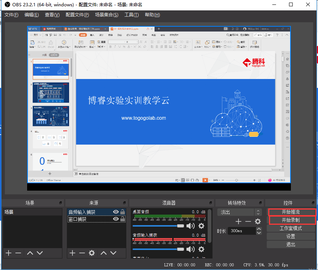Open the 编辑(E) menu
The height and width of the screenshot is (270, 318).
click(32, 15)
